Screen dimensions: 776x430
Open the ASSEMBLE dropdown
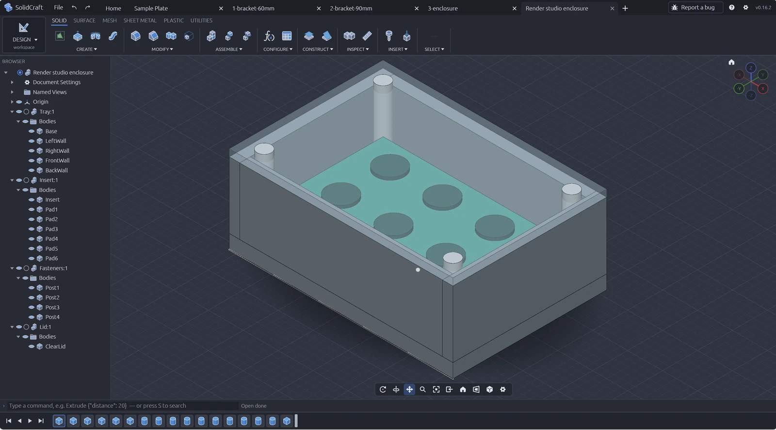coord(229,49)
